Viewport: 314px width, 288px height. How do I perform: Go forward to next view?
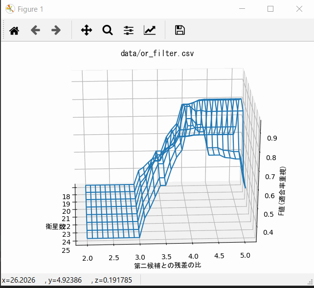click(56, 30)
